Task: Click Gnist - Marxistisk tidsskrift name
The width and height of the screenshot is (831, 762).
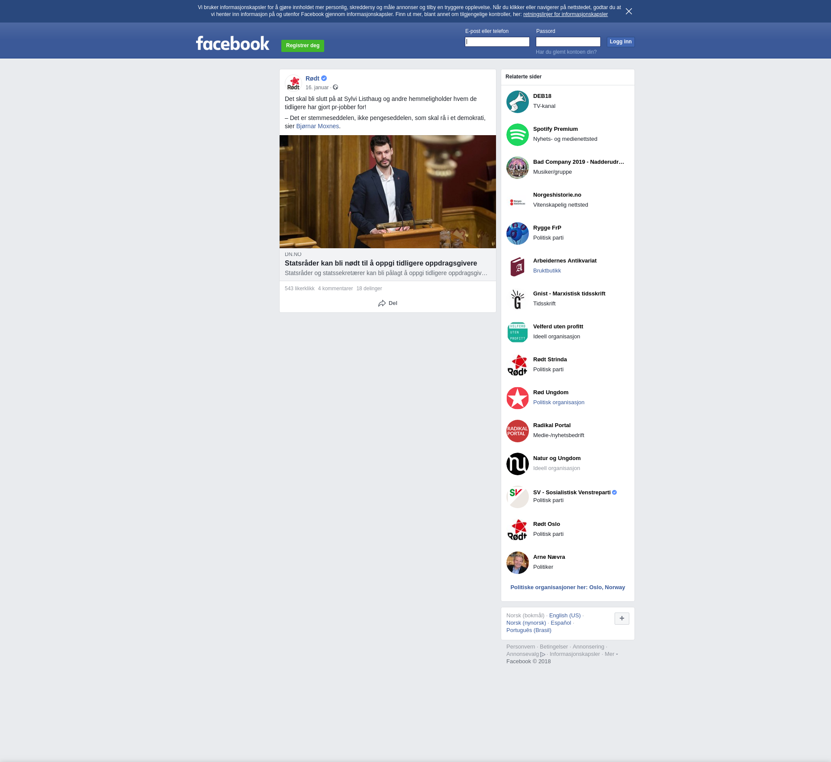Action: [569, 294]
